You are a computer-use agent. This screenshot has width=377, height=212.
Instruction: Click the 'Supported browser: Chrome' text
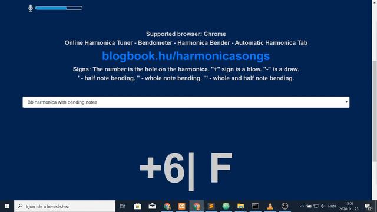[186, 34]
